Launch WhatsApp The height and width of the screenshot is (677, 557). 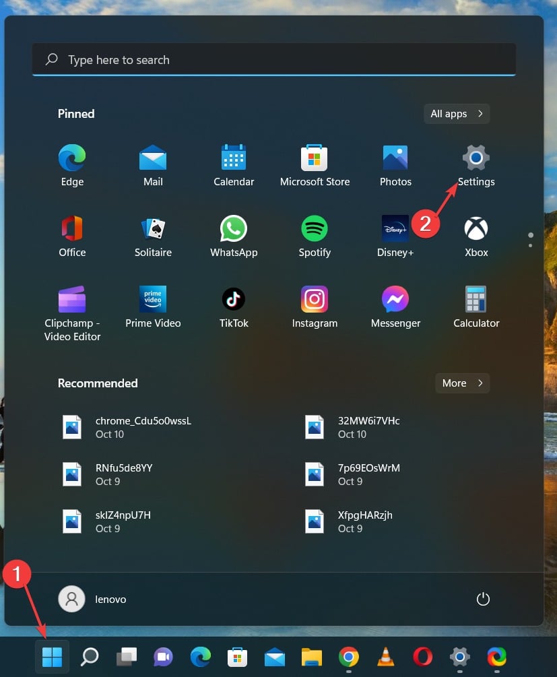[x=234, y=236]
